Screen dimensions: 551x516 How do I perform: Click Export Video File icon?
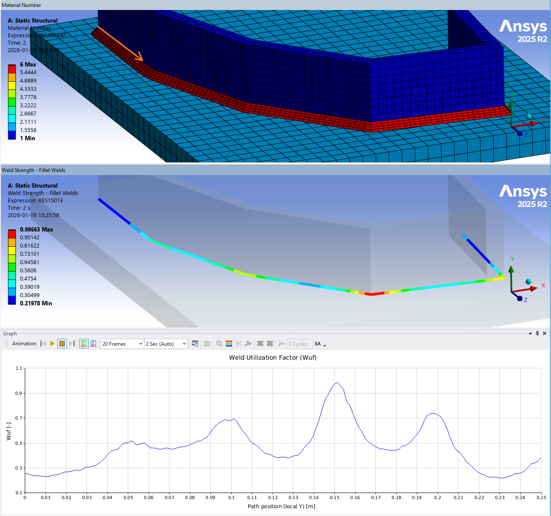(x=195, y=344)
